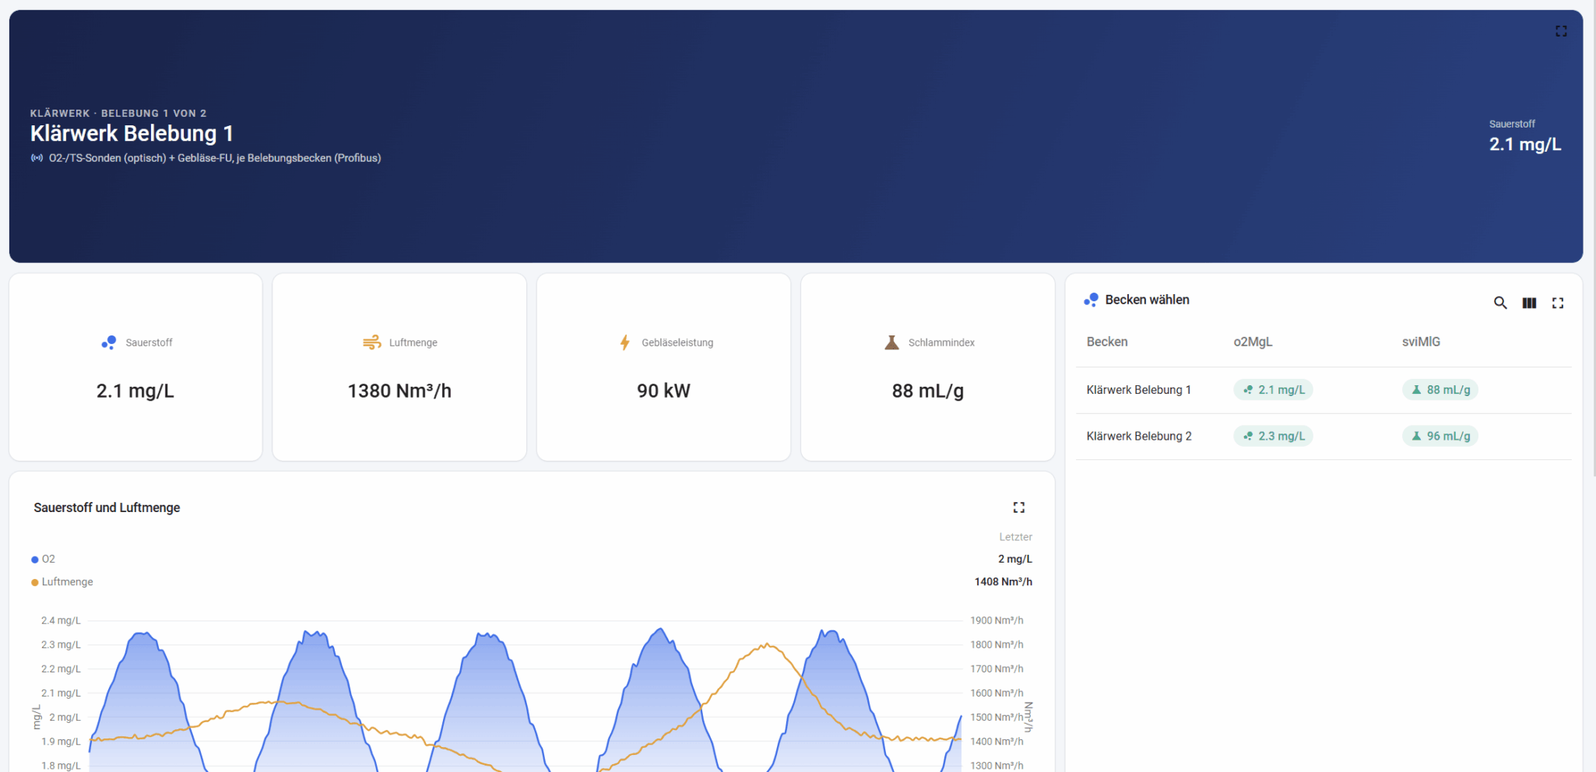Viewport: 1596px width, 772px height.
Task: Click the Letzter column header in legend
Action: coord(1015,537)
